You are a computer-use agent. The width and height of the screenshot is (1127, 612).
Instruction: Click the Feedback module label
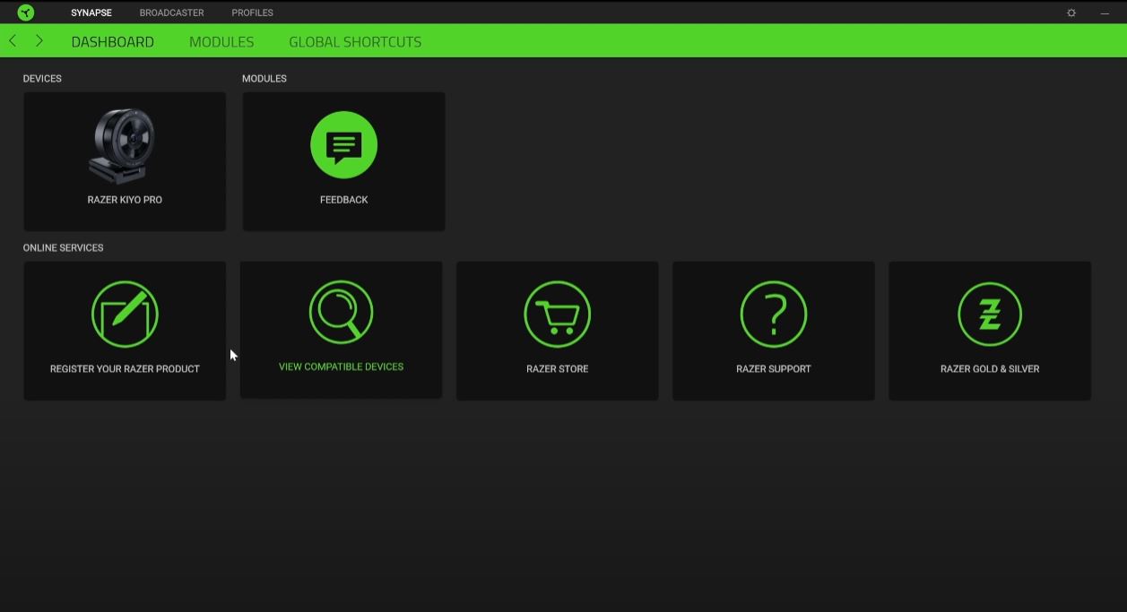click(x=344, y=200)
